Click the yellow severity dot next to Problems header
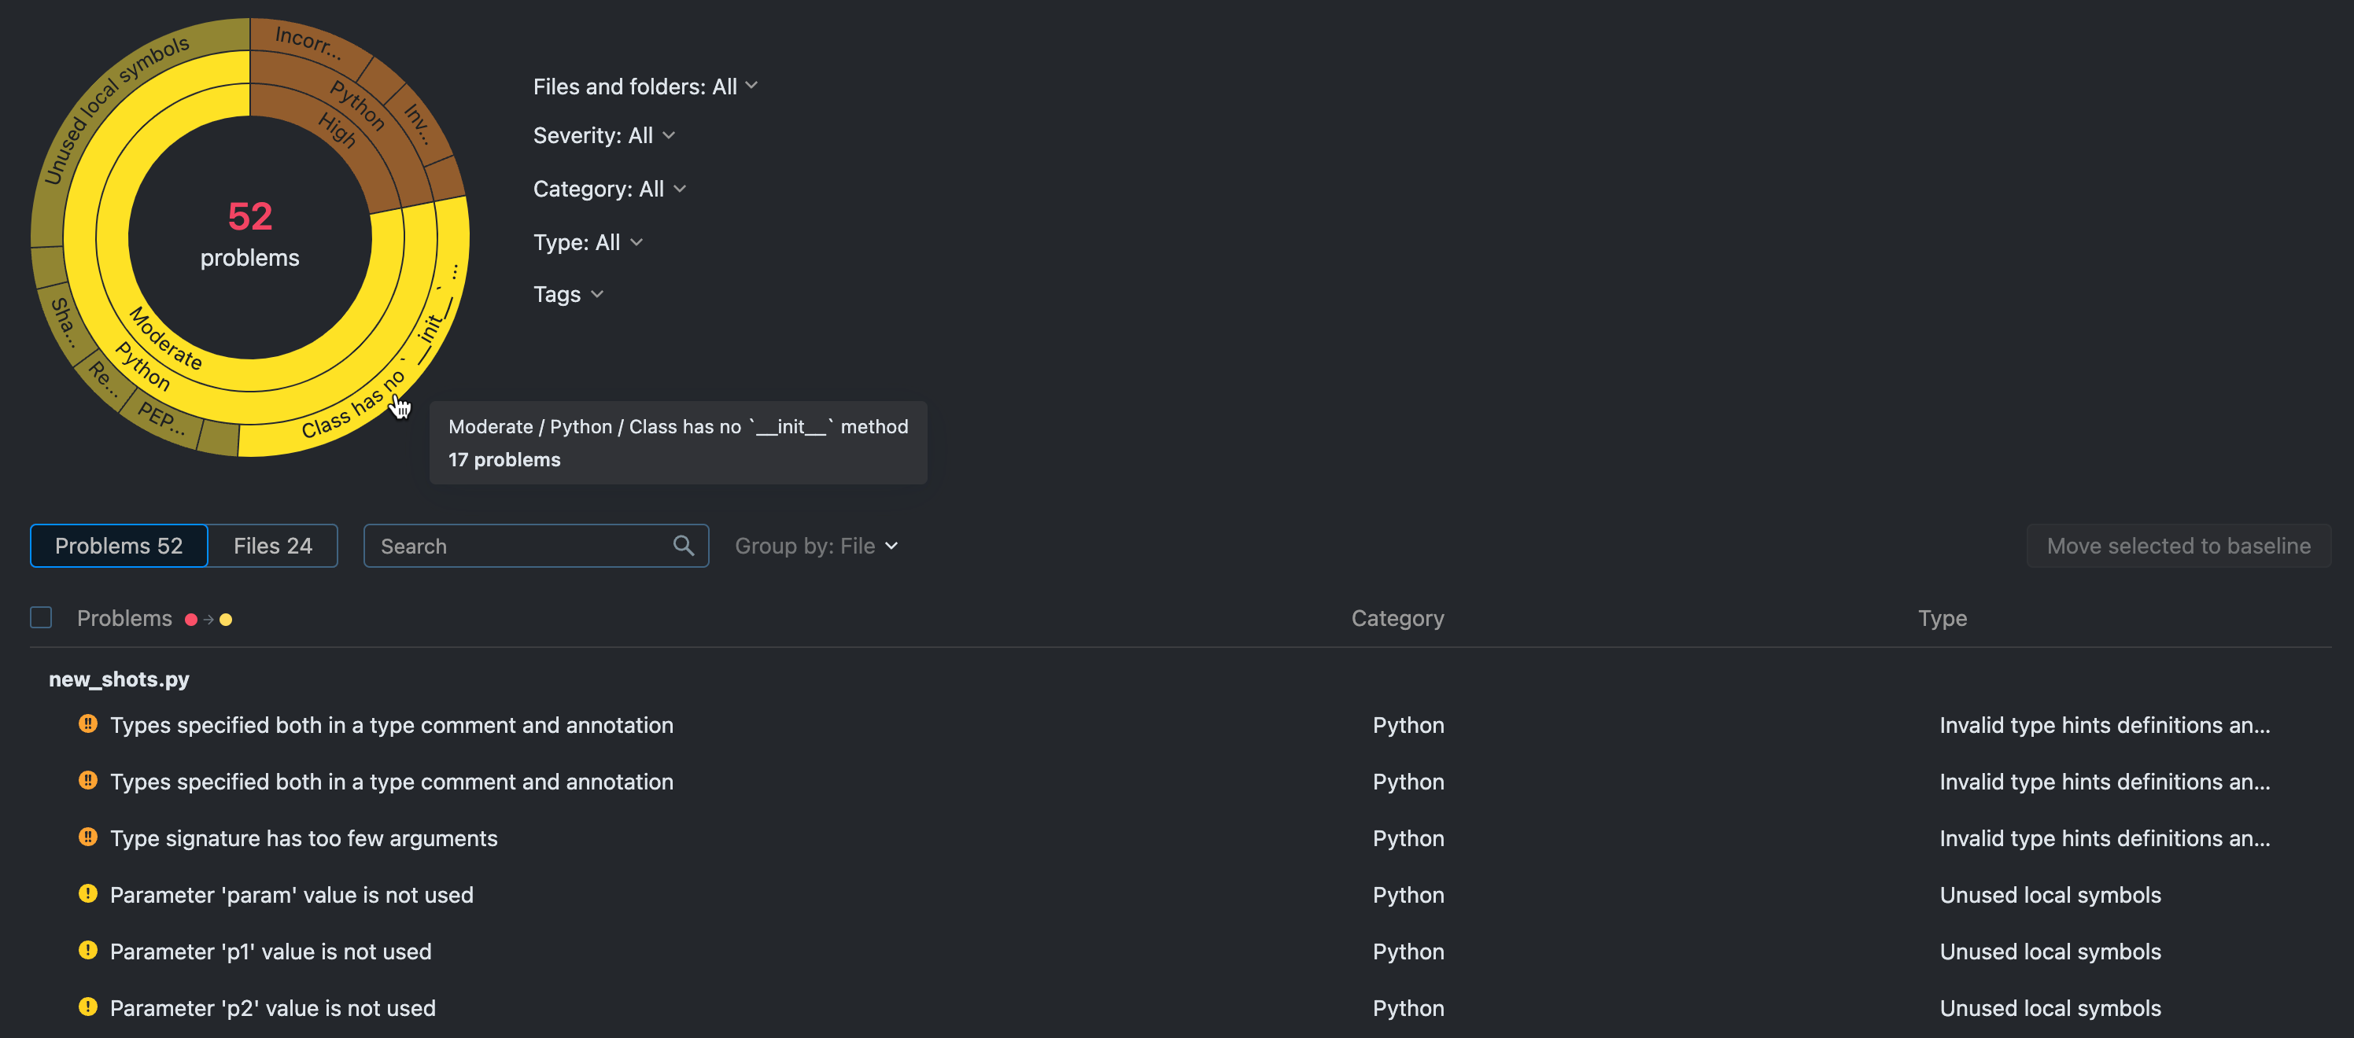This screenshot has width=2354, height=1038. pos(226,619)
